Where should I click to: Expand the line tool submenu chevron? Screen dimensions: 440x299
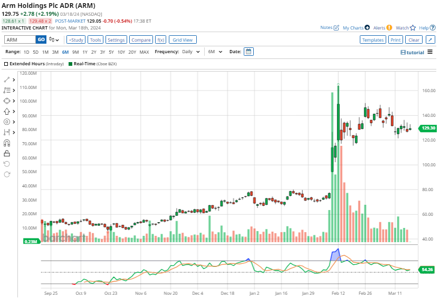pos(14,80)
